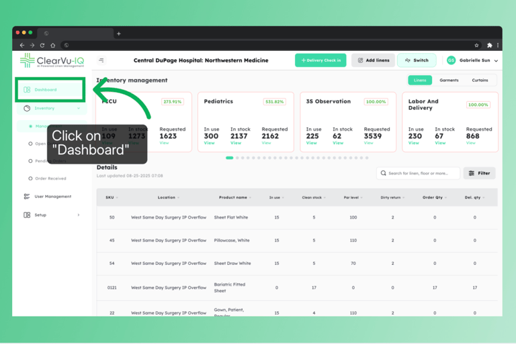The height and width of the screenshot is (344, 516).
Task: Click the Sheet Draw White product cell
Action: 232,264
